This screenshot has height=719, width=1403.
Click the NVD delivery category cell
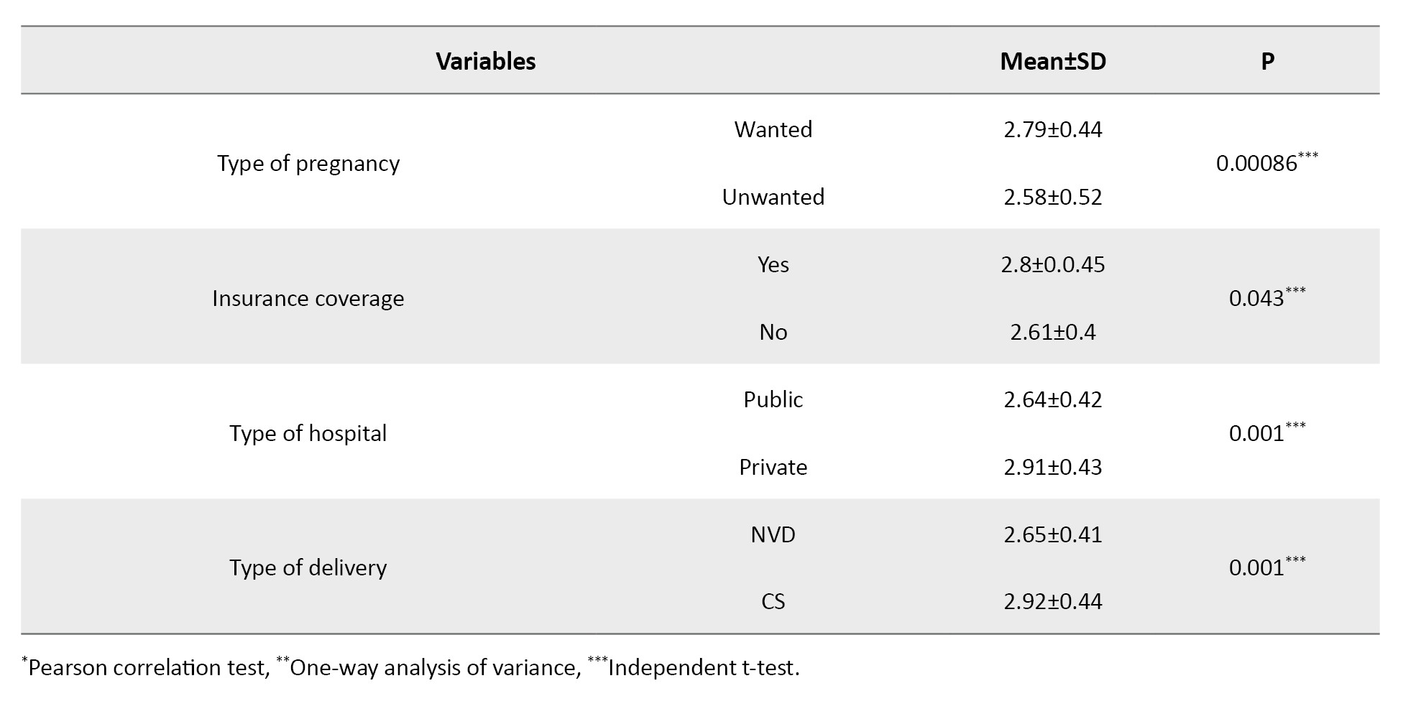click(773, 535)
